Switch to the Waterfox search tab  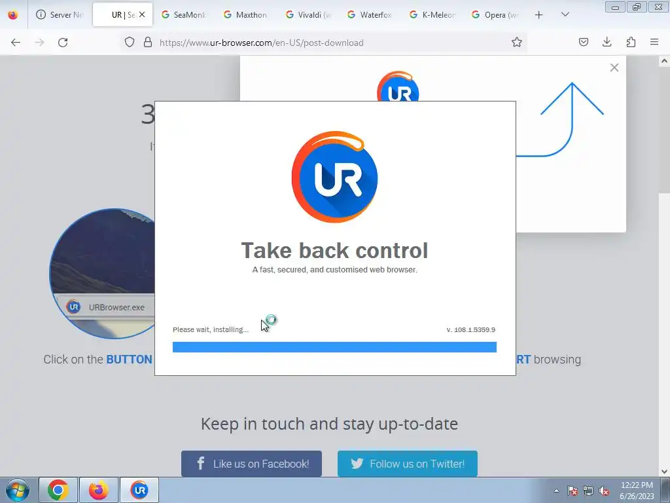(x=370, y=15)
